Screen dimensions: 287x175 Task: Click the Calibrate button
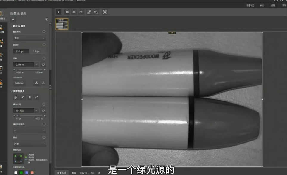pos(19,83)
